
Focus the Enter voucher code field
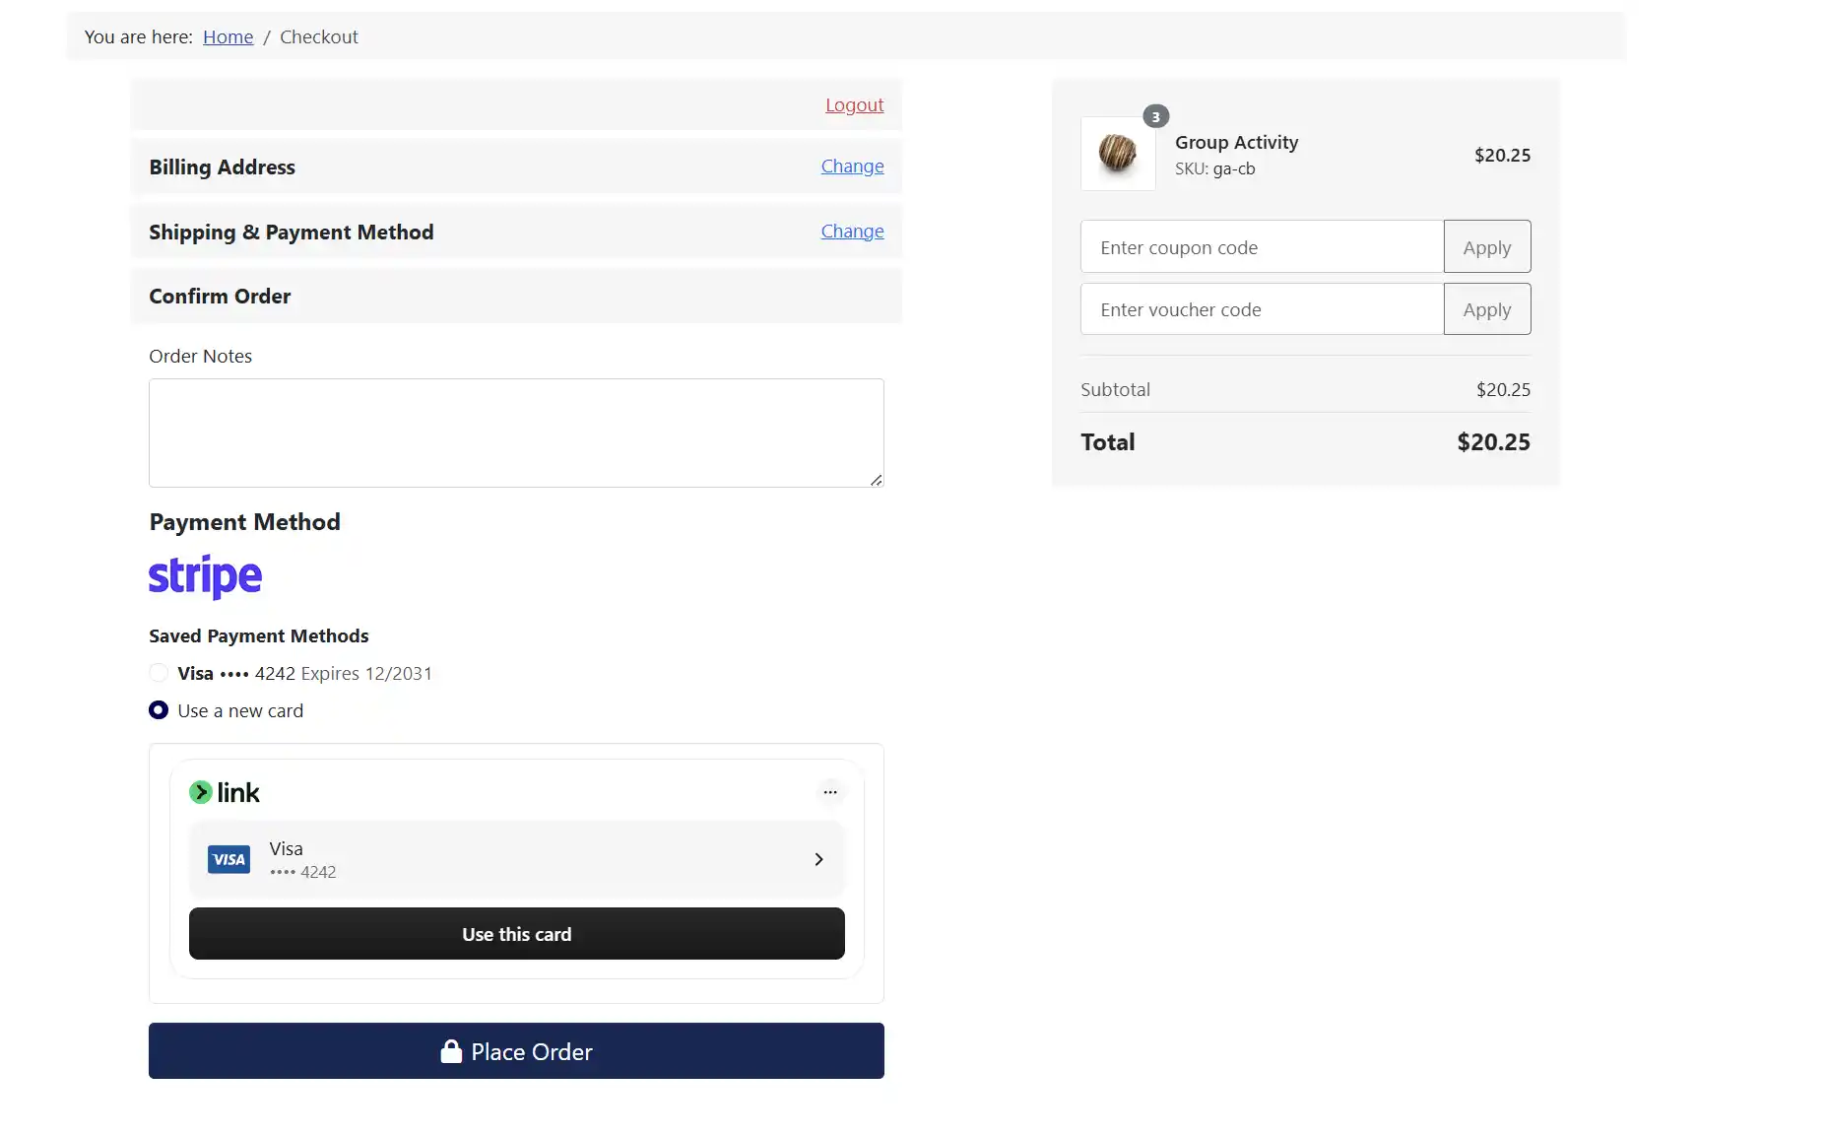point(1262,309)
